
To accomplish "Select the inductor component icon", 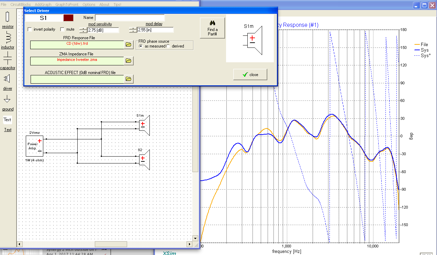I will (8, 37).
